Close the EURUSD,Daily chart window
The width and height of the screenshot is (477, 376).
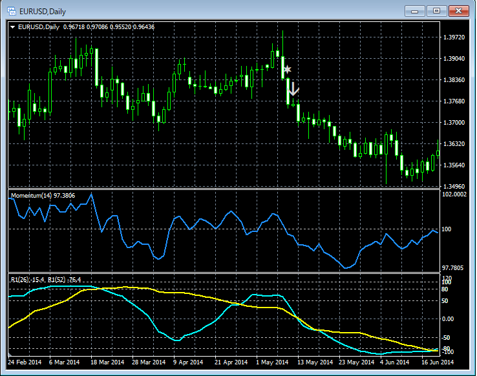pyautogui.click(x=459, y=10)
